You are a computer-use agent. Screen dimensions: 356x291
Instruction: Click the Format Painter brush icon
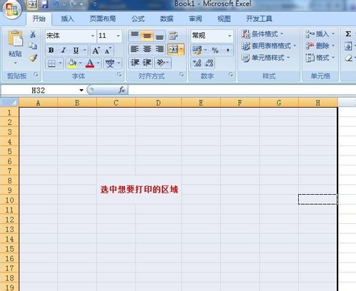pos(33,58)
